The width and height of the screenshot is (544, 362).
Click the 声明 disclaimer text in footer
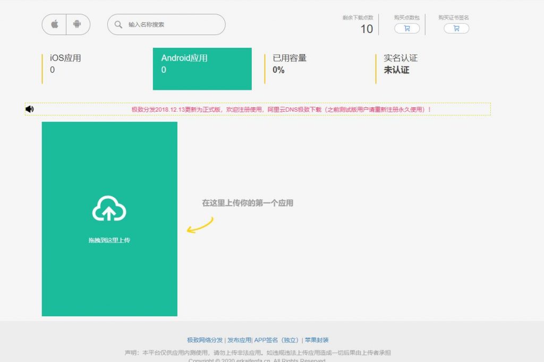pos(258,352)
